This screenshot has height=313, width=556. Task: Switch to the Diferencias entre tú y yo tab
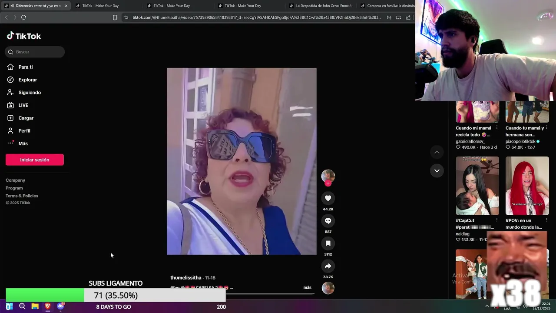tap(37, 6)
